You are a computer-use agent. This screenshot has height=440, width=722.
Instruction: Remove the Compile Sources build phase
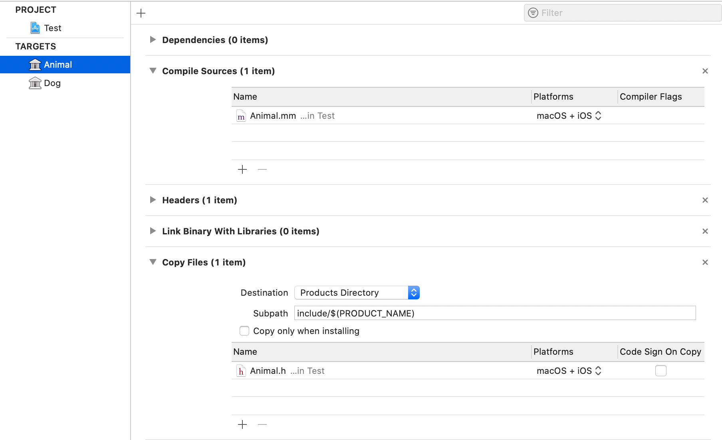click(x=705, y=71)
